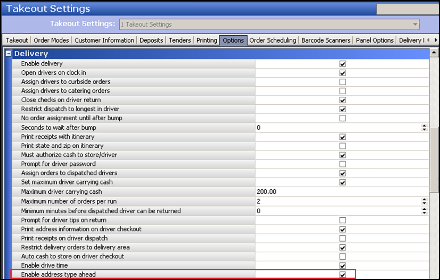
Task: Uncheck Enable address type ahead
Action: point(342,274)
